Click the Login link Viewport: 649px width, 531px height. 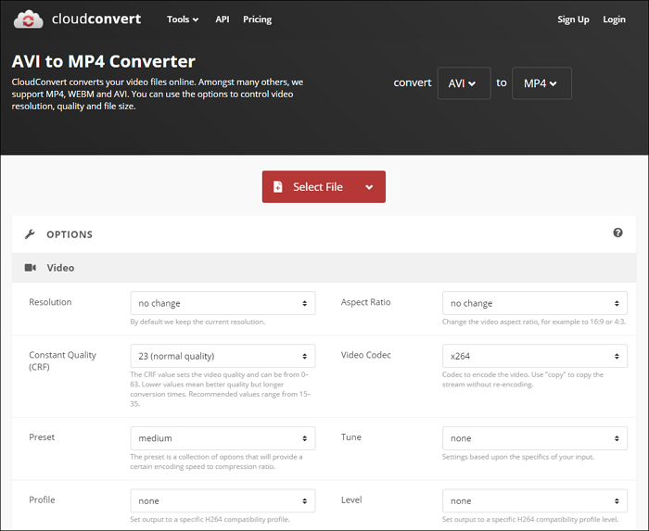pos(614,19)
